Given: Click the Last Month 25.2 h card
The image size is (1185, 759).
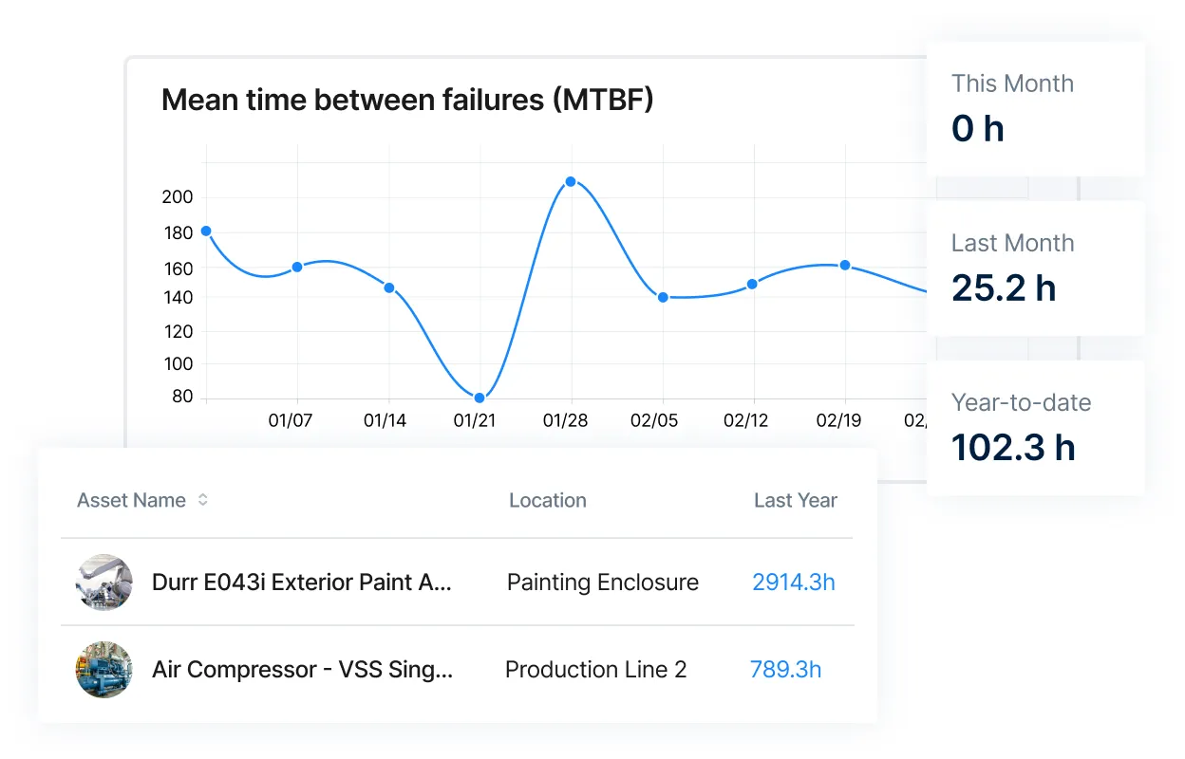Looking at the screenshot, I should coord(1036,267).
